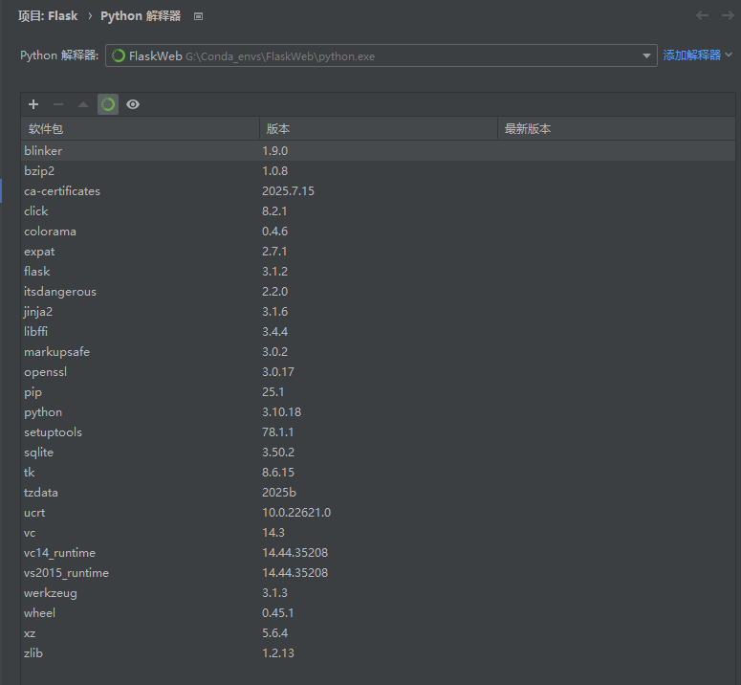Select the zlib package row

(378, 652)
